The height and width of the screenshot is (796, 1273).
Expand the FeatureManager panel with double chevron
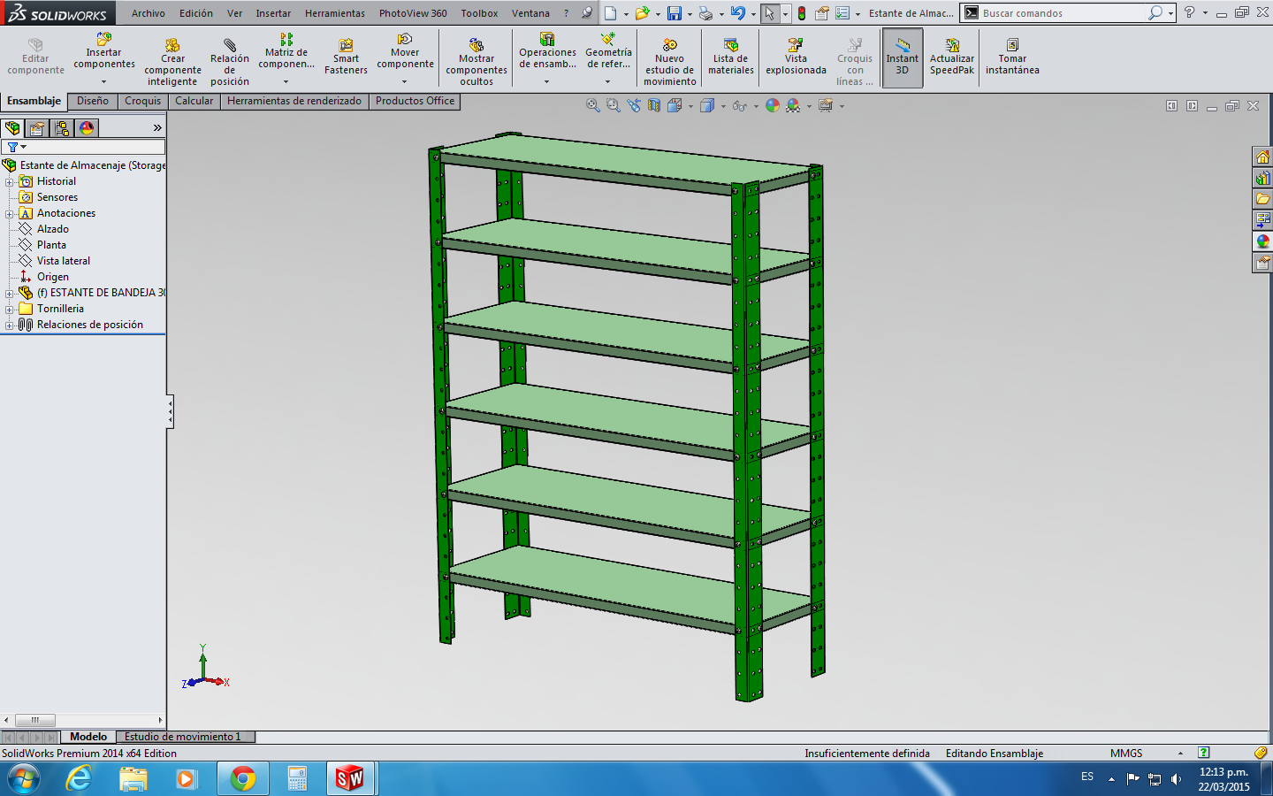click(x=157, y=128)
